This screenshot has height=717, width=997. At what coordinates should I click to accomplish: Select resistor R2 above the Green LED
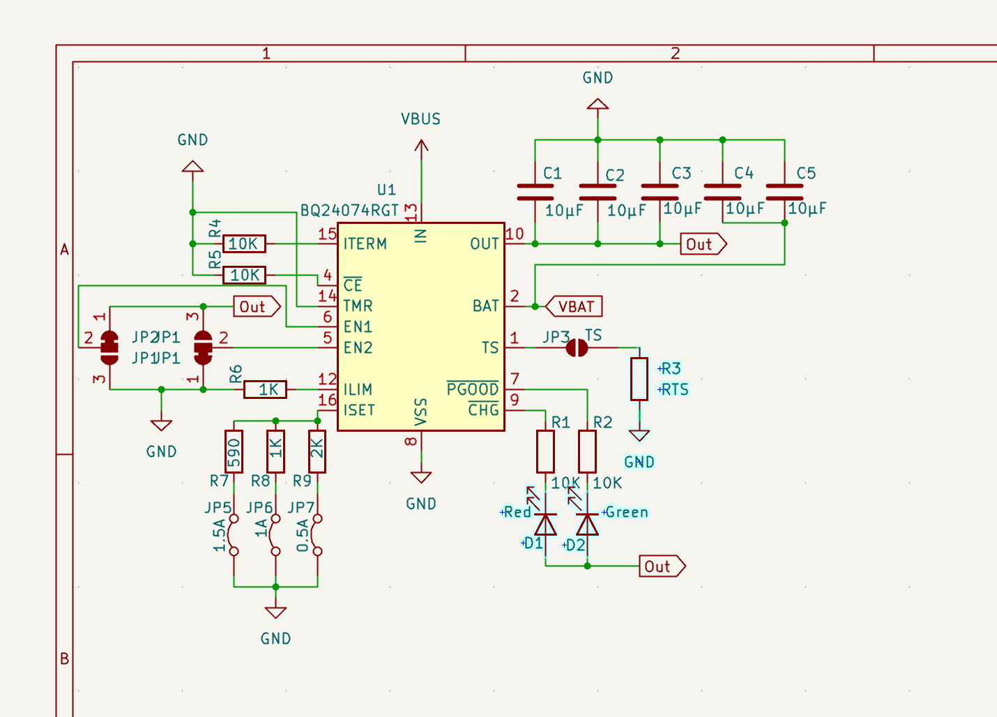(x=588, y=452)
